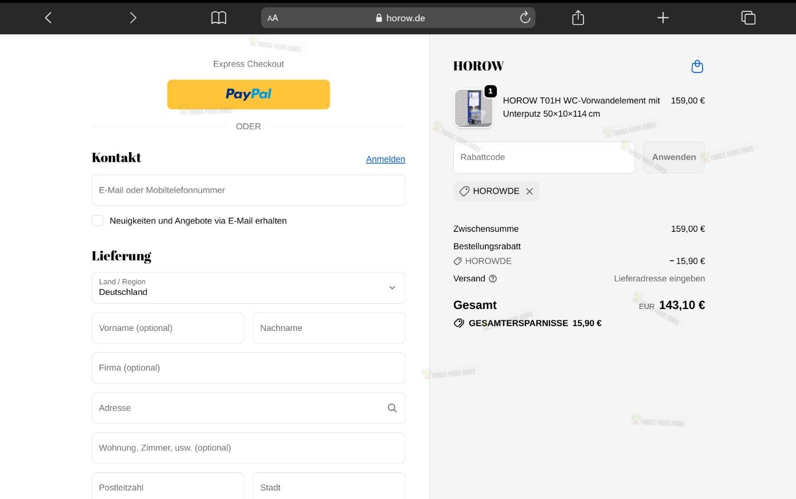The width and height of the screenshot is (796, 499).
Task: Apply the code with the Anwenden button
Action: pyautogui.click(x=674, y=157)
